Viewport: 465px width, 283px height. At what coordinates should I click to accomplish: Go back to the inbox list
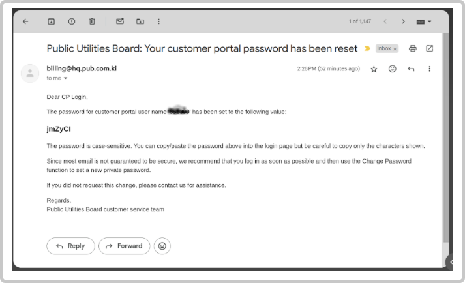25,22
